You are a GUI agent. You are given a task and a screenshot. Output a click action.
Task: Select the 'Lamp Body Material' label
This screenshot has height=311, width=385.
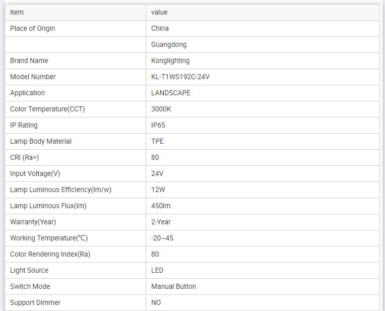click(x=41, y=141)
